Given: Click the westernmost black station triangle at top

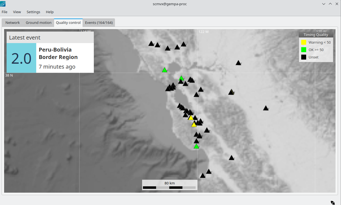Looking at the screenshot, I should (x=151, y=44).
